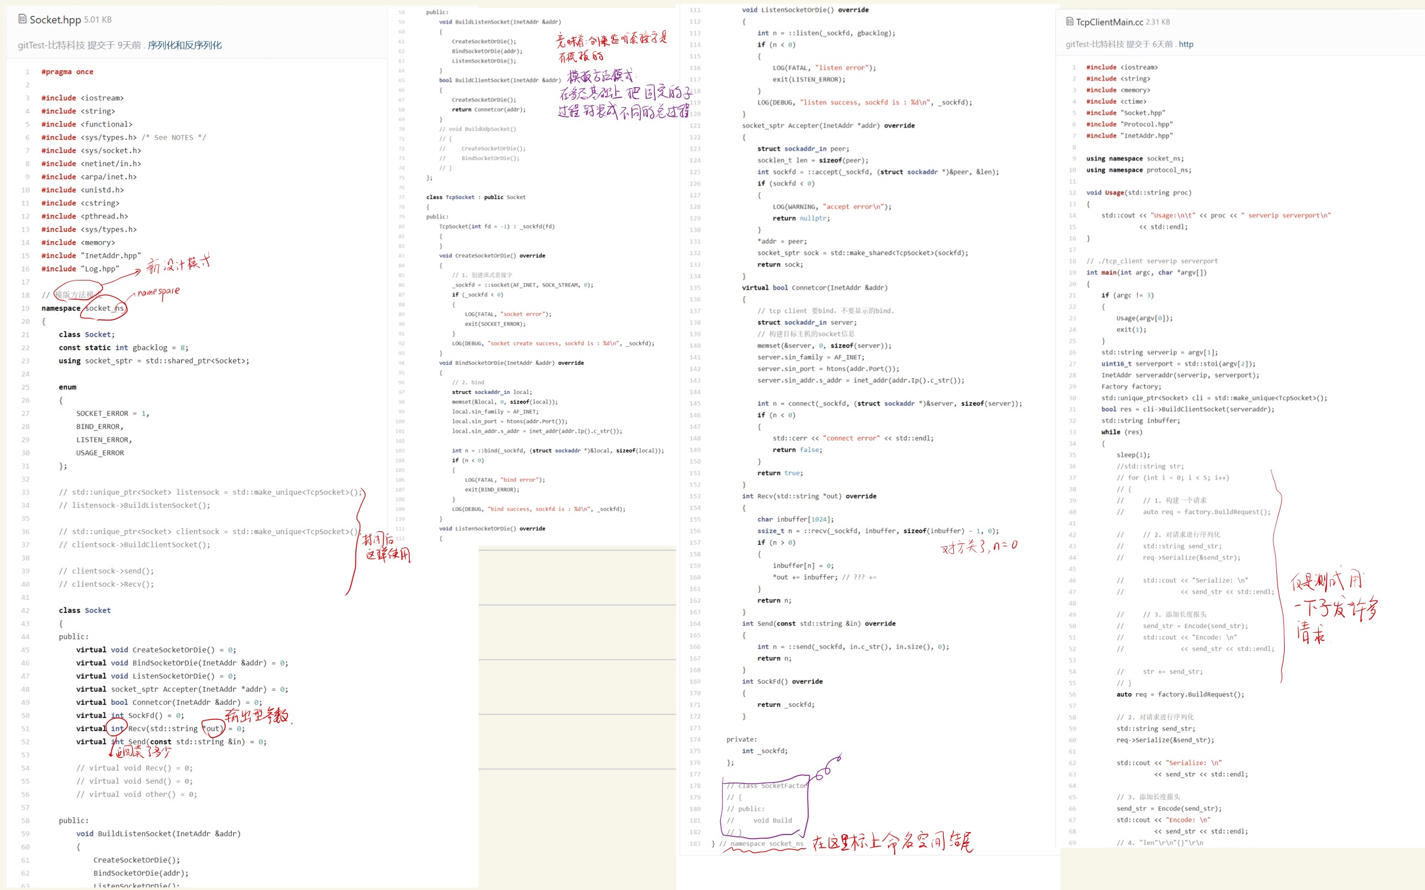
Task: Select line number 19 in Socket.hpp
Action: click(x=26, y=308)
